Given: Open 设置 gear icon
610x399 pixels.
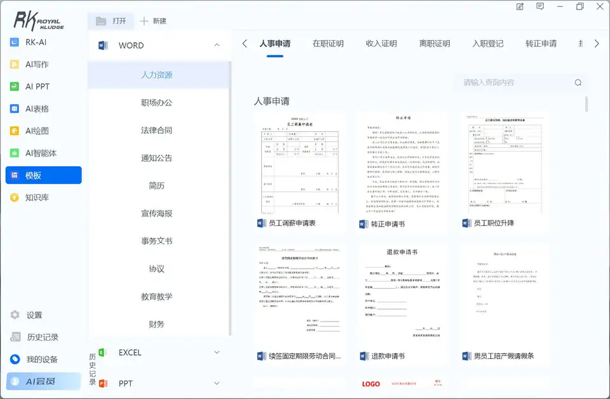Looking at the screenshot, I should (x=15, y=315).
